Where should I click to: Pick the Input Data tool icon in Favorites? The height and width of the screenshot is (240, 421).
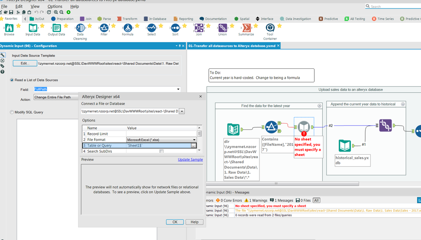click(33, 28)
